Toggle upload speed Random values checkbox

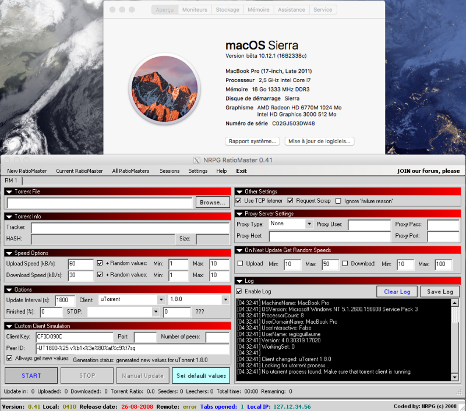point(100,263)
